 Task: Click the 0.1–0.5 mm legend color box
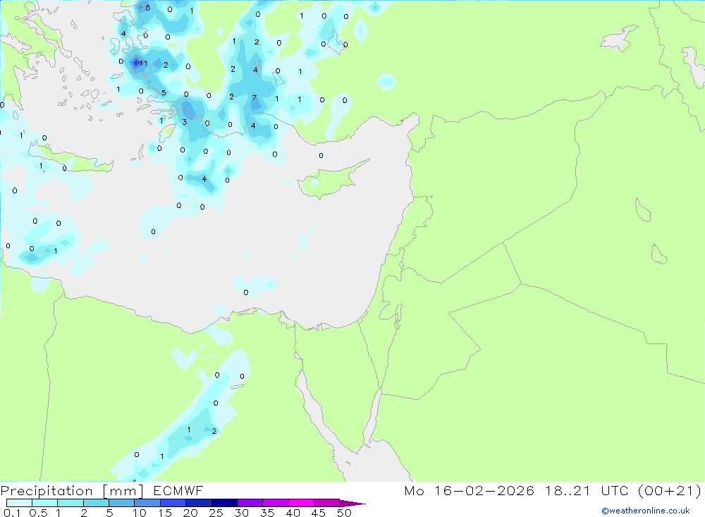(19, 503)
